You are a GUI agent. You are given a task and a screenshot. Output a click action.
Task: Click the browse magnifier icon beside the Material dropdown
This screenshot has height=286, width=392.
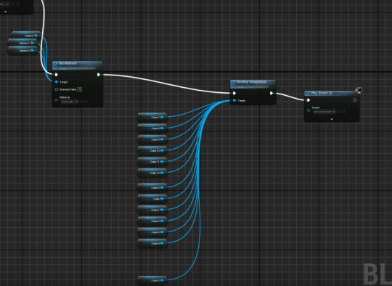coord(86,102)
